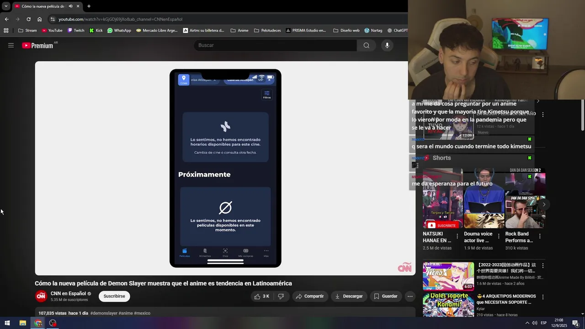Start voice search with microphone icon

[387, 45]
